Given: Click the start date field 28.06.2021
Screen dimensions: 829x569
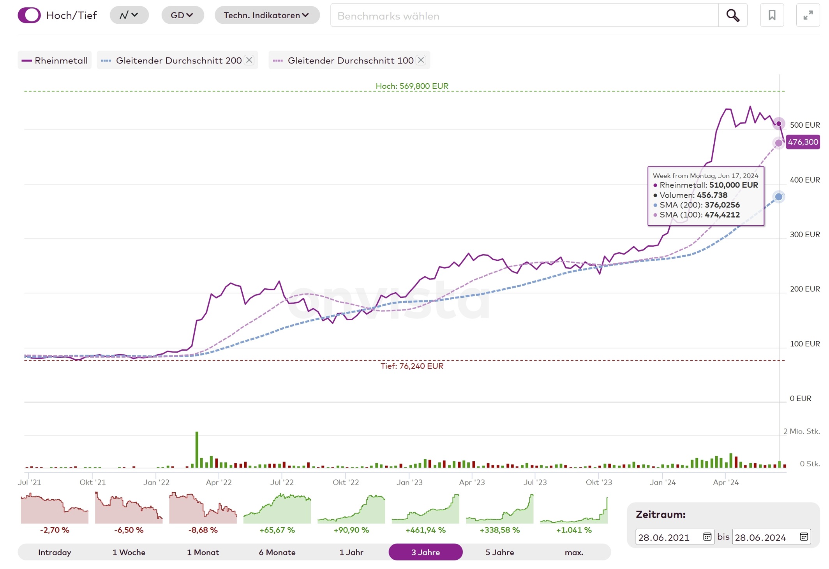Looking at the screenshot, I should click(x=674, y=537).
